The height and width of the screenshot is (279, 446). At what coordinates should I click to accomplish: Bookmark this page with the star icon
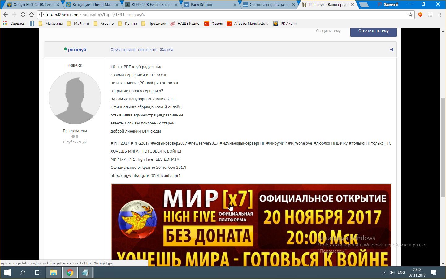coord(410,15)
